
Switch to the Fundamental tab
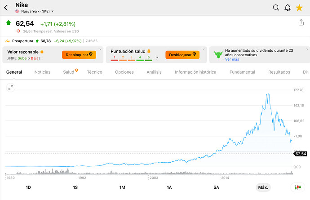tap(242, 72)
